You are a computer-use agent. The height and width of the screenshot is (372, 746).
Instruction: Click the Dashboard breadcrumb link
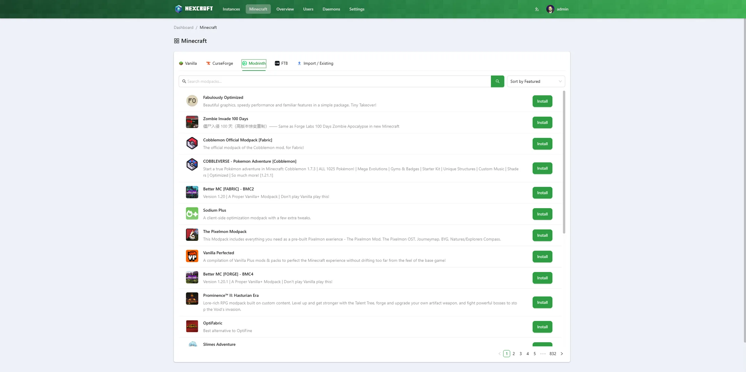[183, 27]
